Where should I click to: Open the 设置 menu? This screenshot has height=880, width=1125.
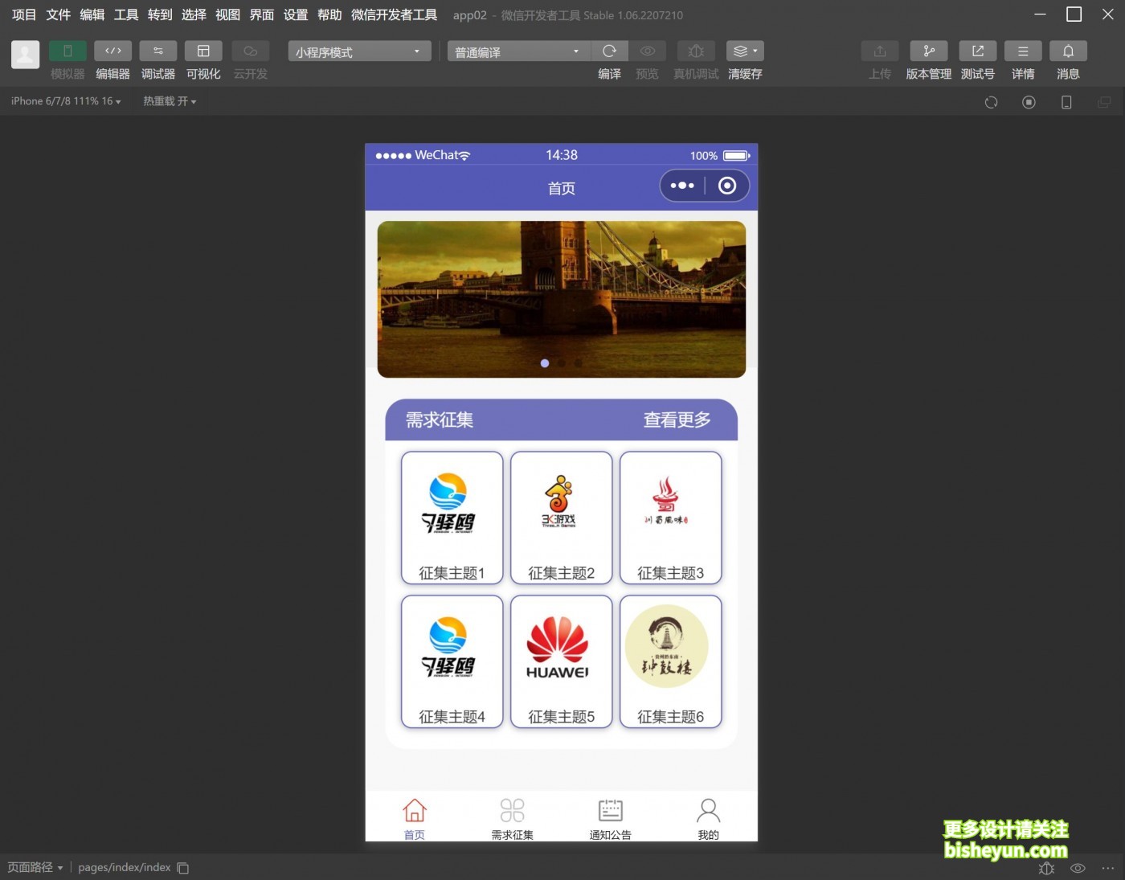pyautogui.click(x=295, y=14)
